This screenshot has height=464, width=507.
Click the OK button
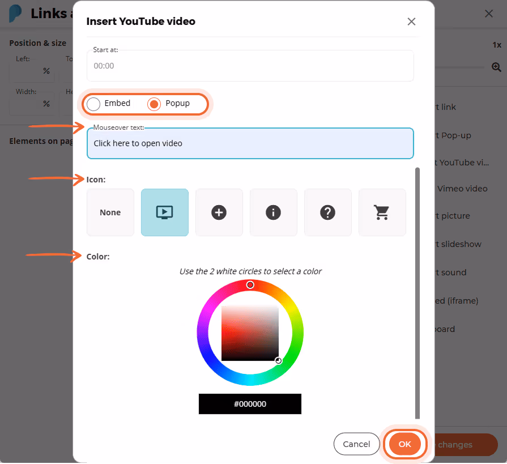(x=404, y=444)
